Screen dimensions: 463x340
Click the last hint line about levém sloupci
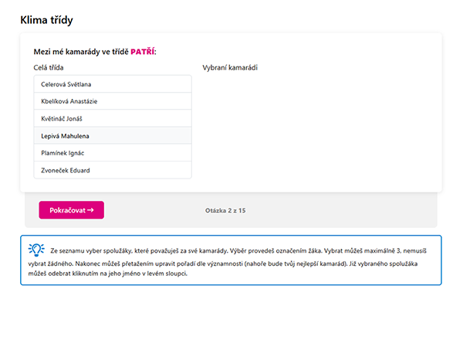[x=108, y=274]
